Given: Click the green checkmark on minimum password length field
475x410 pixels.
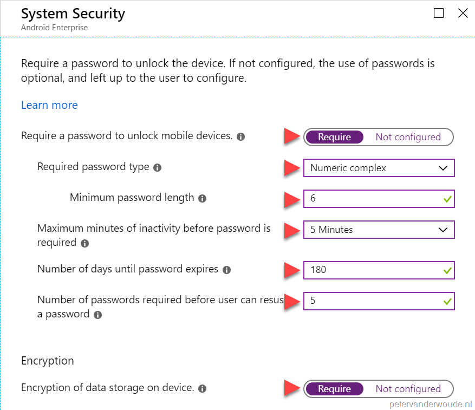Looking at the screenshot, I should [447, 199].
